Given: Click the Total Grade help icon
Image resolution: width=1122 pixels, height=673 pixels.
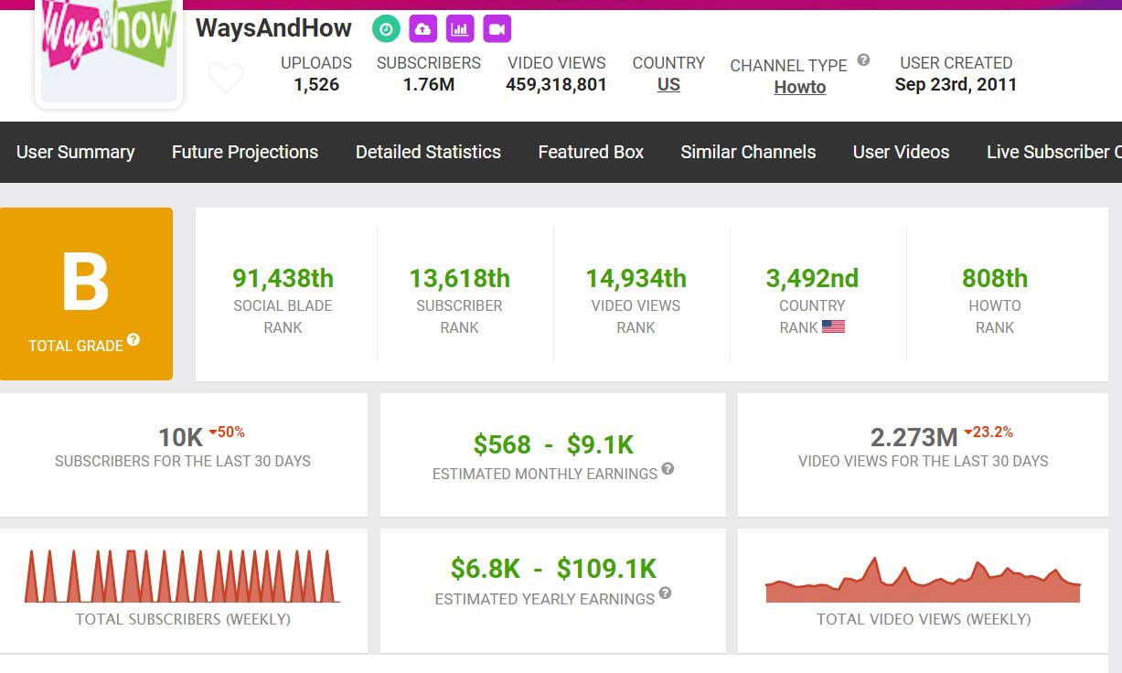Looking at the screenshot, I should 134,340.
